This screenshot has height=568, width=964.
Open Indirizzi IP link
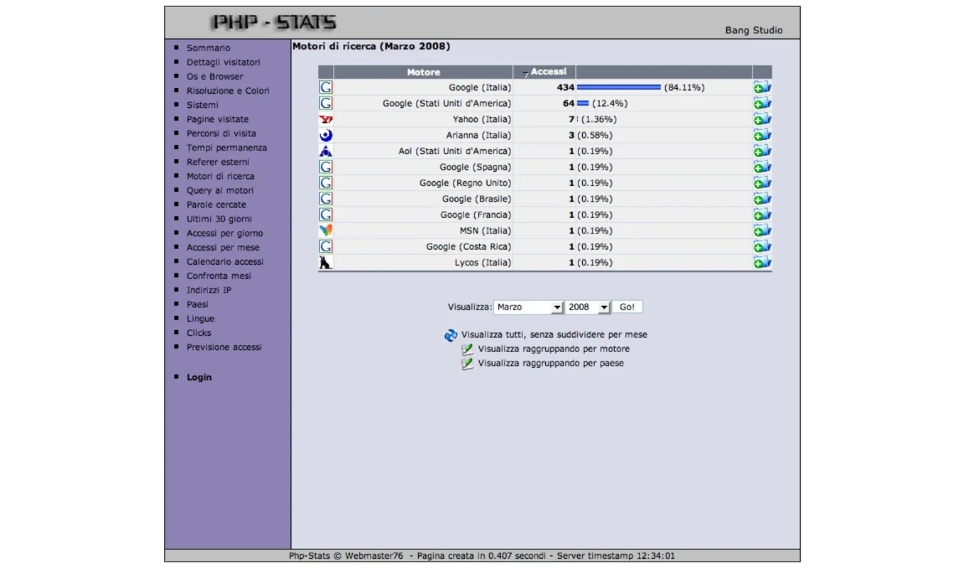[209, 290]
